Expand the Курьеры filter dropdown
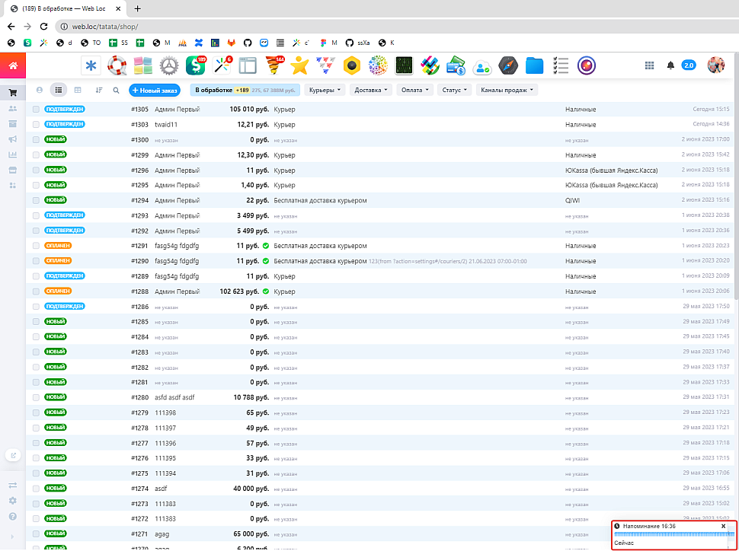Image resolution: width=739 pixels, height=551 pixels. point(325,90)
